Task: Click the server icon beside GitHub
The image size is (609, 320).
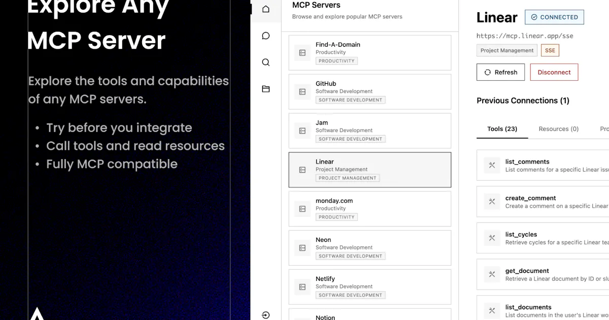Action: click(x=302, y=92)
